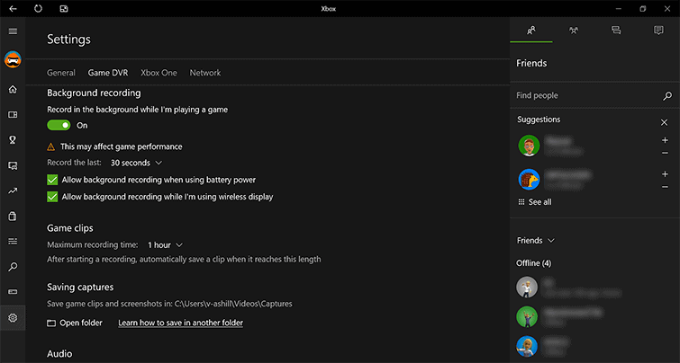The width and height of the screenshot is (680, 363).
Task: Open Learn how to save in another folder
Action: (180, 323)
